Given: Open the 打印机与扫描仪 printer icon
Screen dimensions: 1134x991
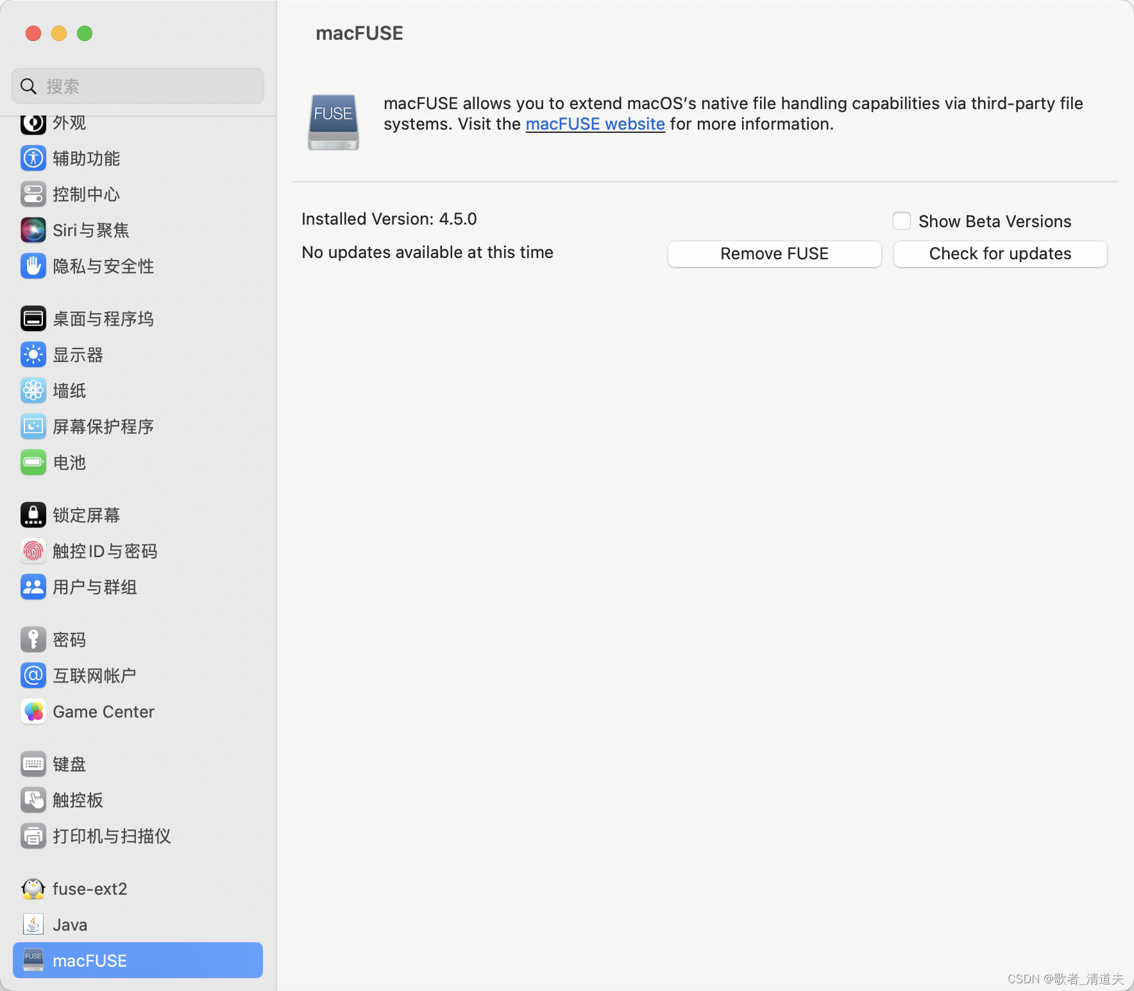Looking at the screenshot, I should tap(33, 836).
